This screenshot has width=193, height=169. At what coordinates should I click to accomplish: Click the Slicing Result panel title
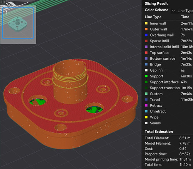coord(156,3)
